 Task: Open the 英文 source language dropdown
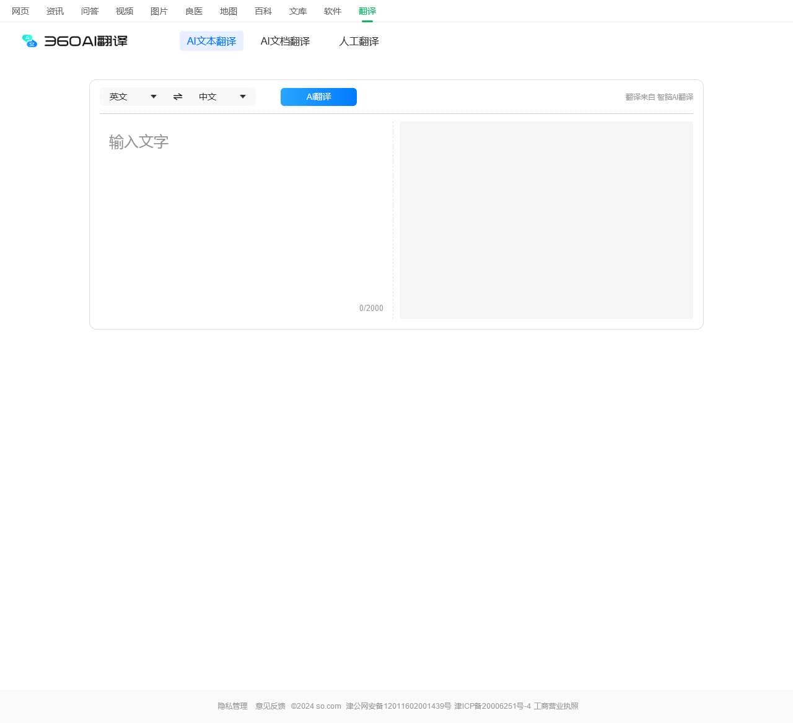133,97
